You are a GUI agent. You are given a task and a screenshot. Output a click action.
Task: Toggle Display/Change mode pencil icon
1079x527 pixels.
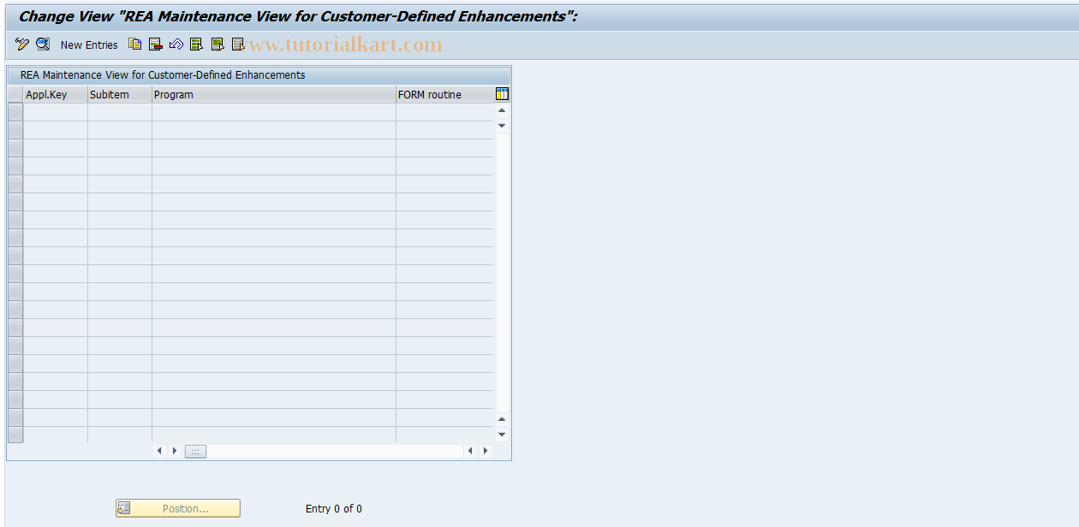[x=22, y=44]
